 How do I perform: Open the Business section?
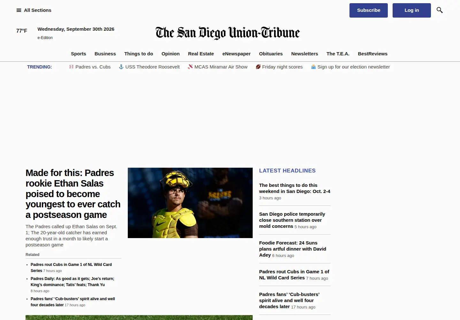coord(105,54)
